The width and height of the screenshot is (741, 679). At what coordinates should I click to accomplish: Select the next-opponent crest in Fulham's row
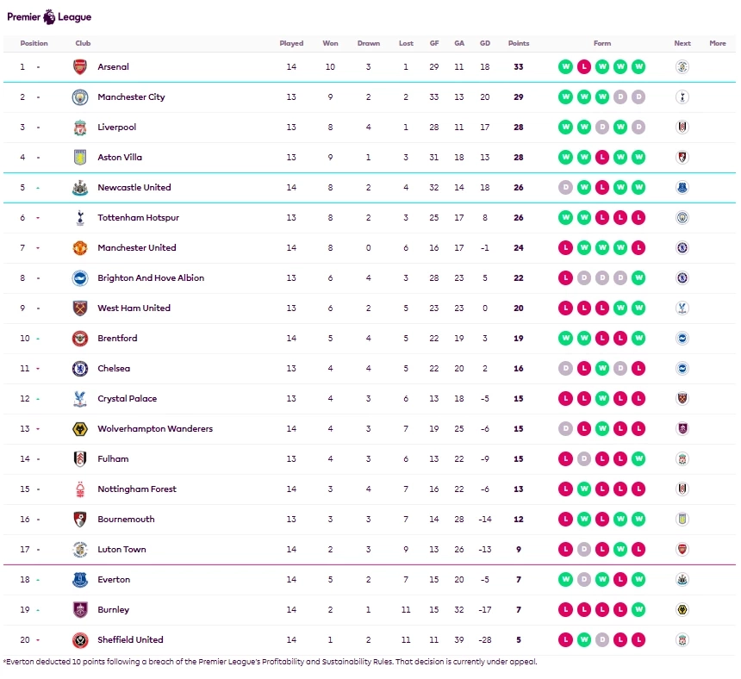(682, 459)
